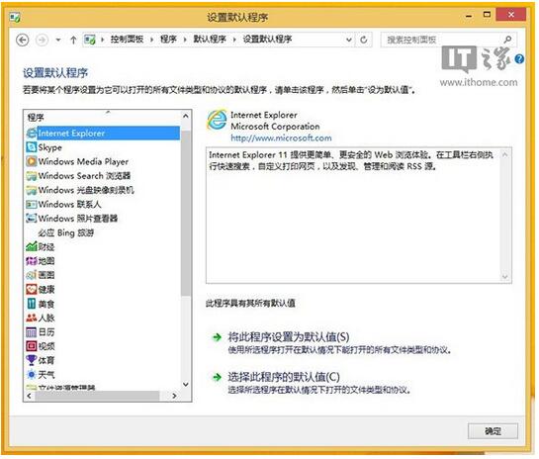The height and width of the screenshot is (459, 539).
Task: Select Skype icon in program list
Action: click(x=31, y=147)
